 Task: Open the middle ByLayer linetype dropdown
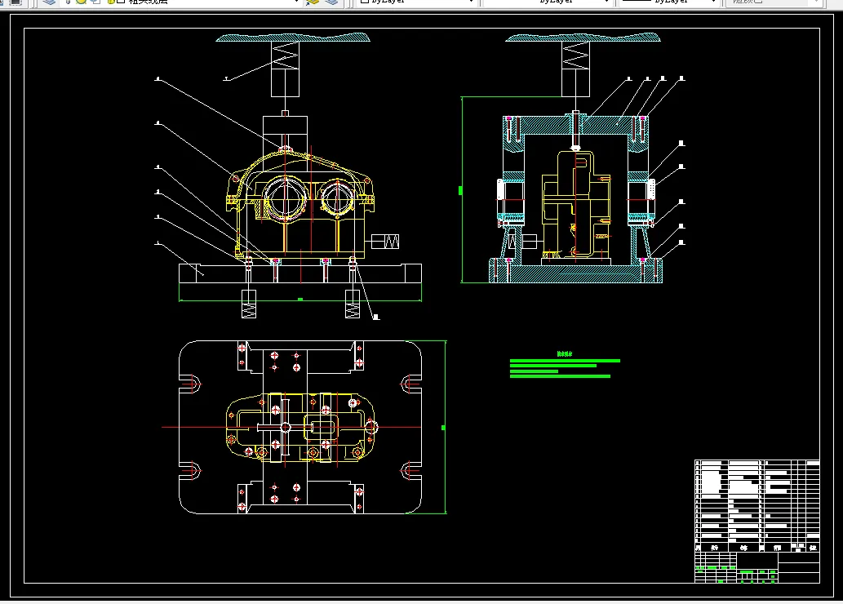point(548,2)
